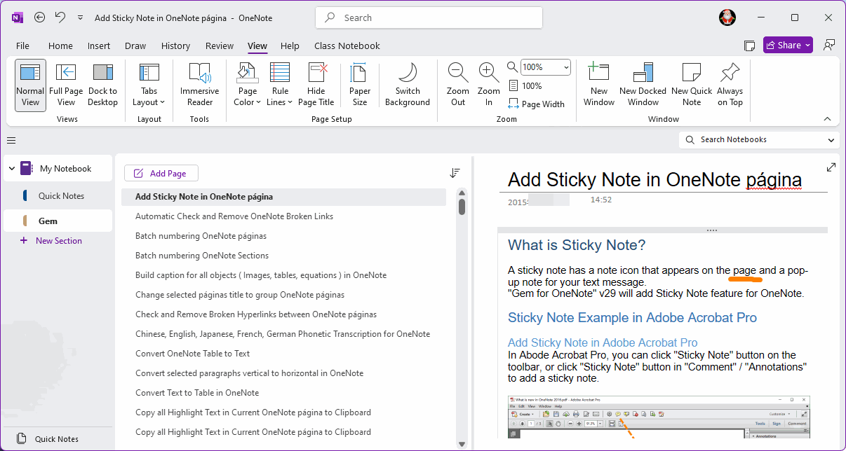Open the Page Color dropdown
Image resolution: width=846 pixels, height=451 pixels.
coord(247,85)
